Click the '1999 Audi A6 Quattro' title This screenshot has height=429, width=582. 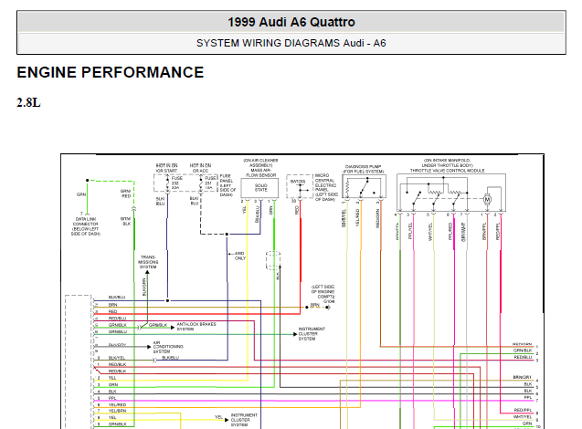tap(291, 22)
